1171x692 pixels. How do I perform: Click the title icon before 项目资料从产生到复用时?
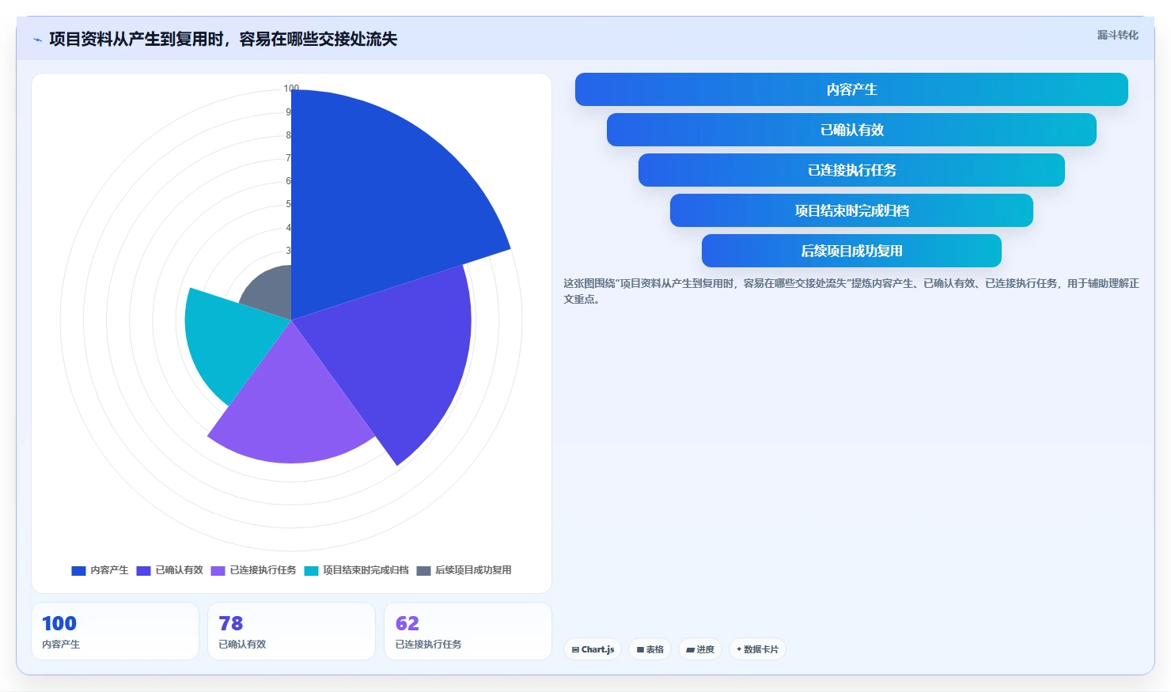(x=37, y=40)
